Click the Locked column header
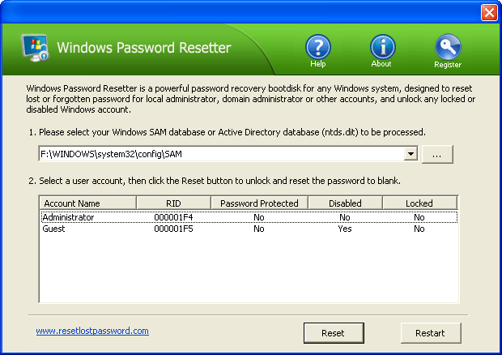This screenshot has width=502, height=355. (x=419, y=203)
